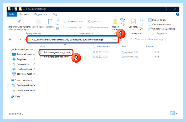
Task: Open the Удалить dropdown arrow
Action: (101, 22)
